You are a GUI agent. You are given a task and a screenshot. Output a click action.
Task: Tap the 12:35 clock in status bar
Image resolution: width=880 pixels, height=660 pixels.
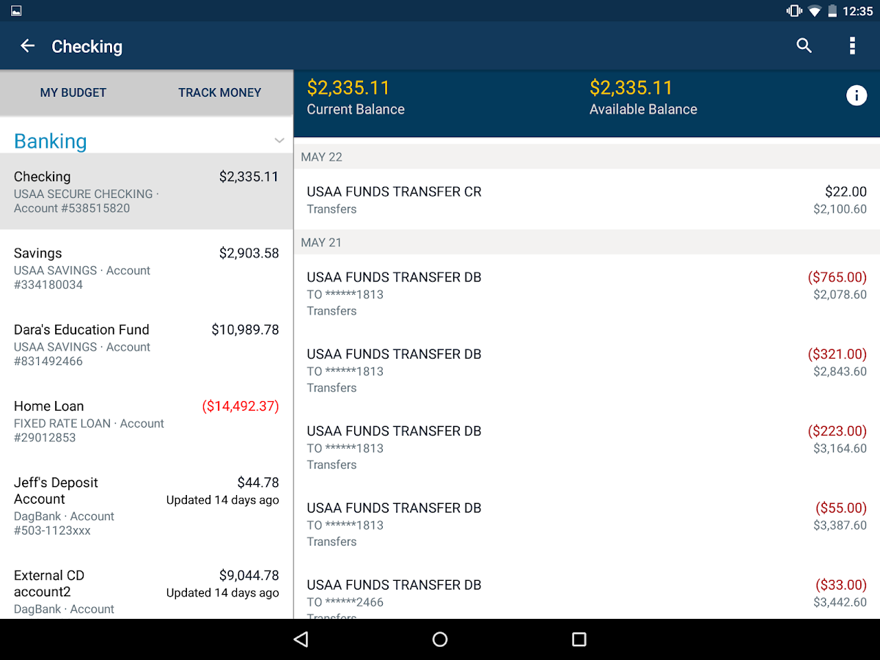pos(858,11)
